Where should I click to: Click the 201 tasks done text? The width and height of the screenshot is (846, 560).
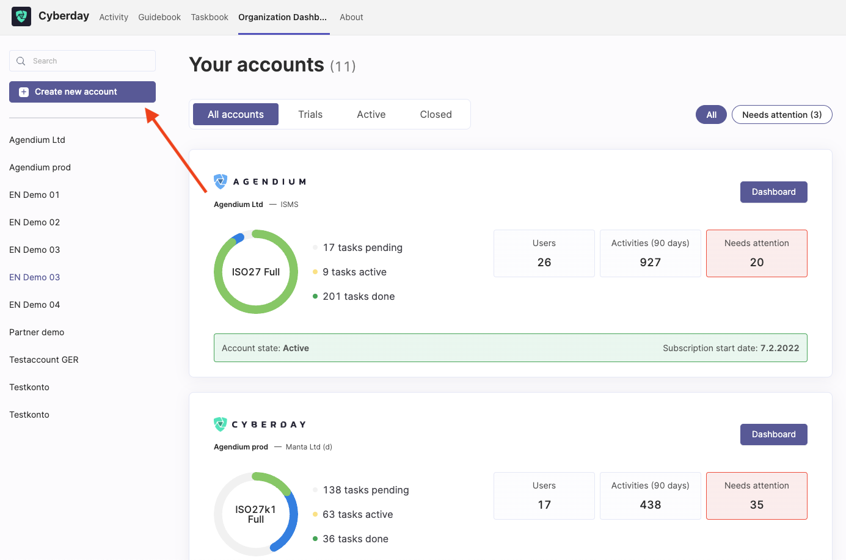coord(359,296)
